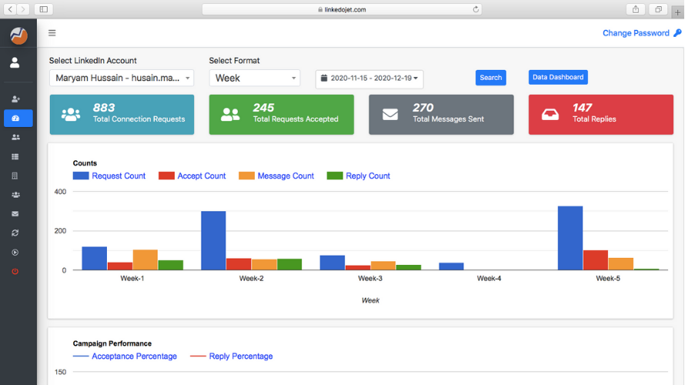The image size is (685, 385).
Task: Open the Select LinkedIn Account dropdown
Action: [122, 78]
